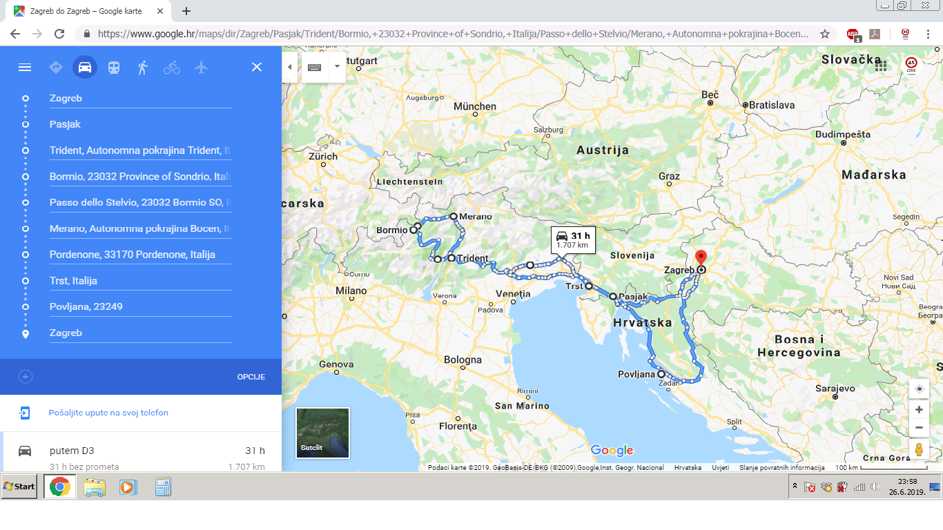The width and height of the screenshot is (943, 530).
Task: Go forward in browser history
Action: pyautogui.click(x=37, y=34)
